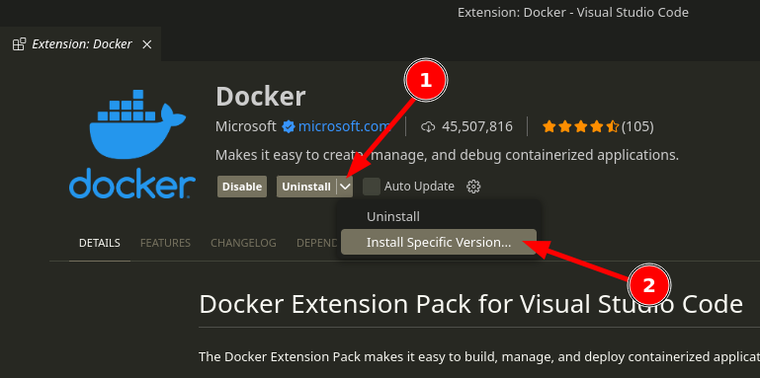Click the Uninstall button

(306, 187)
